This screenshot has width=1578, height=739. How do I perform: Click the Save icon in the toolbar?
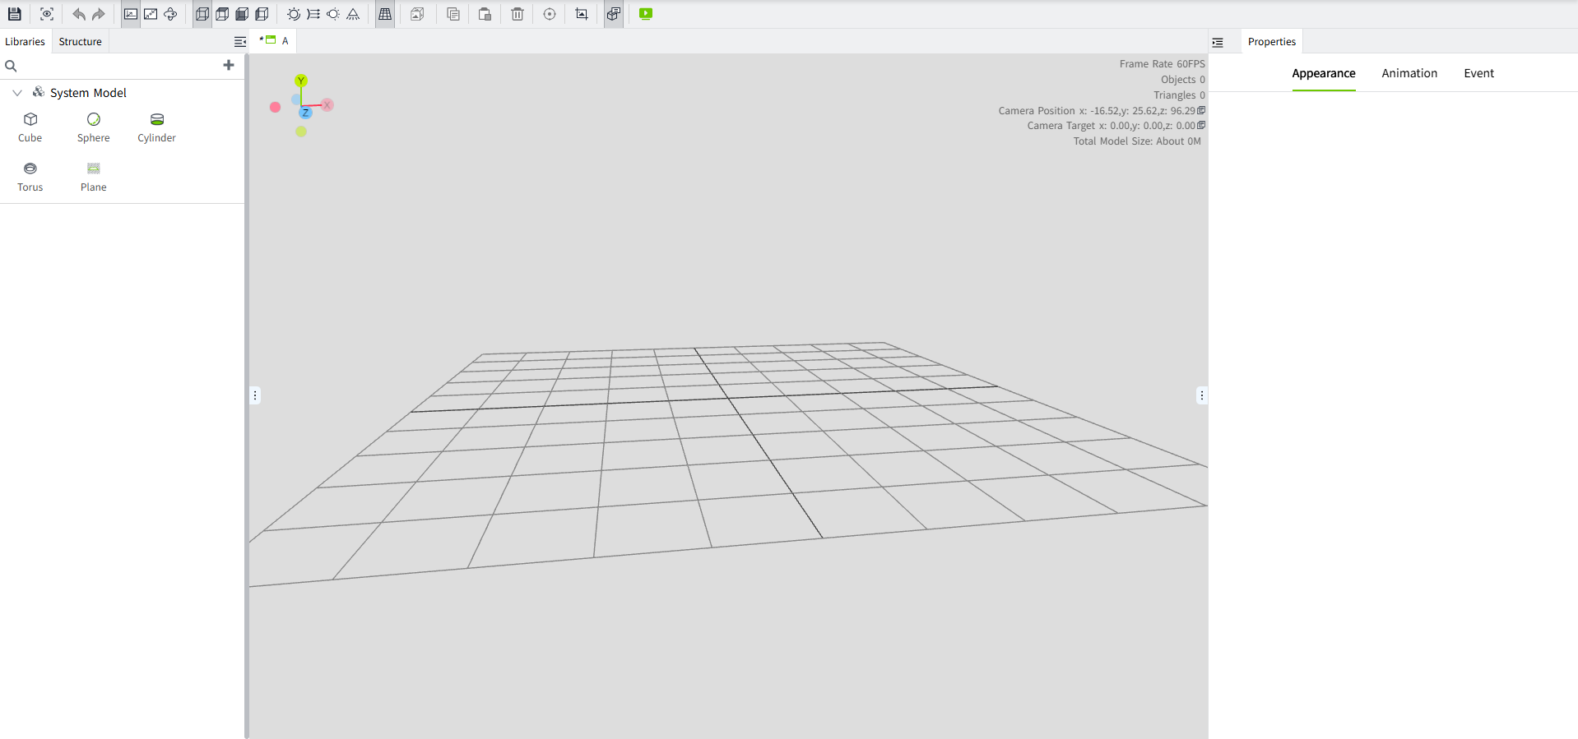pos(14,14)
